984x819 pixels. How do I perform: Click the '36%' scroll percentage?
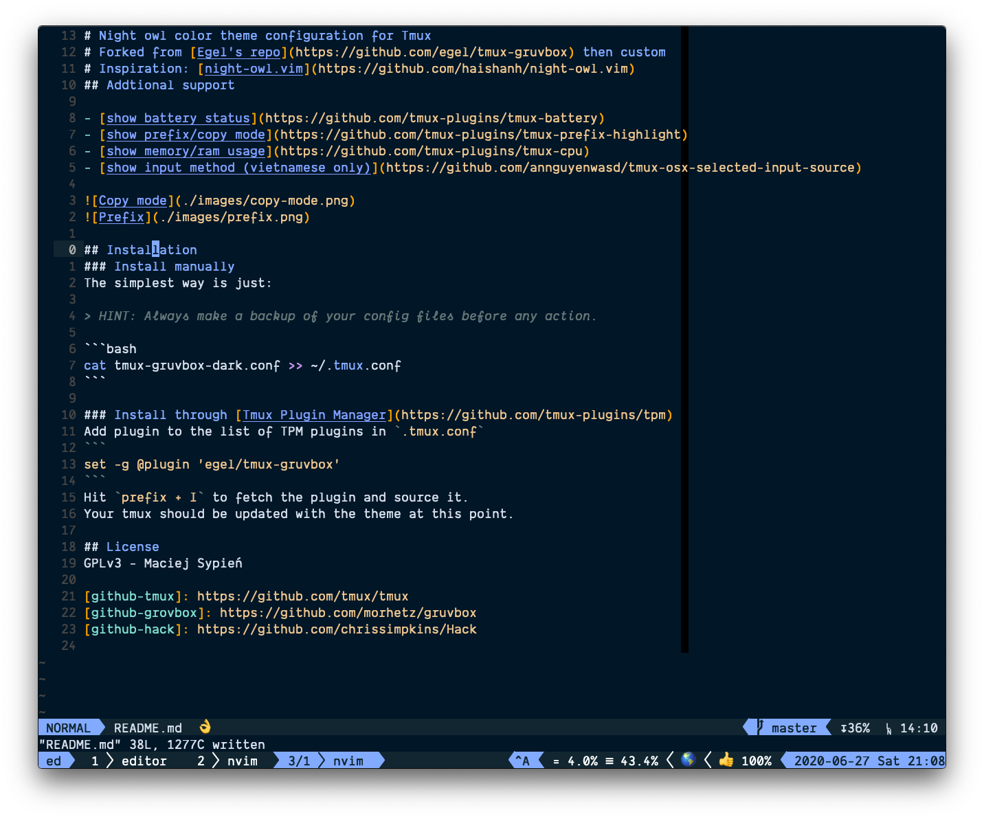pos(855,728)
